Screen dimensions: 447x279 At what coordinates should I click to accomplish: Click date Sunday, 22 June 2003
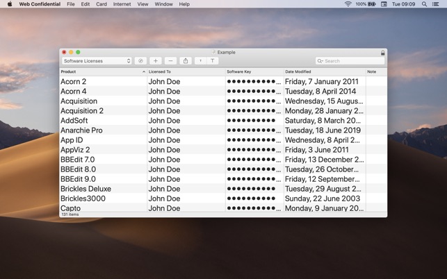click(323, 198)
